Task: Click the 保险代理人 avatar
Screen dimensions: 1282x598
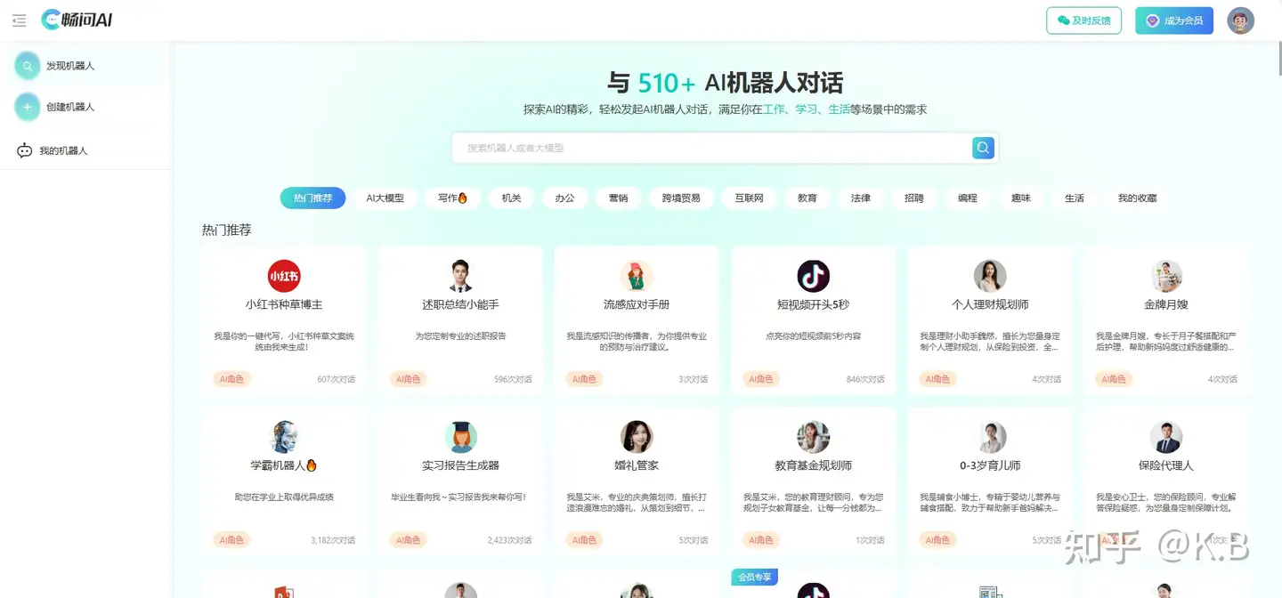Action: [x=1166, y=437]
